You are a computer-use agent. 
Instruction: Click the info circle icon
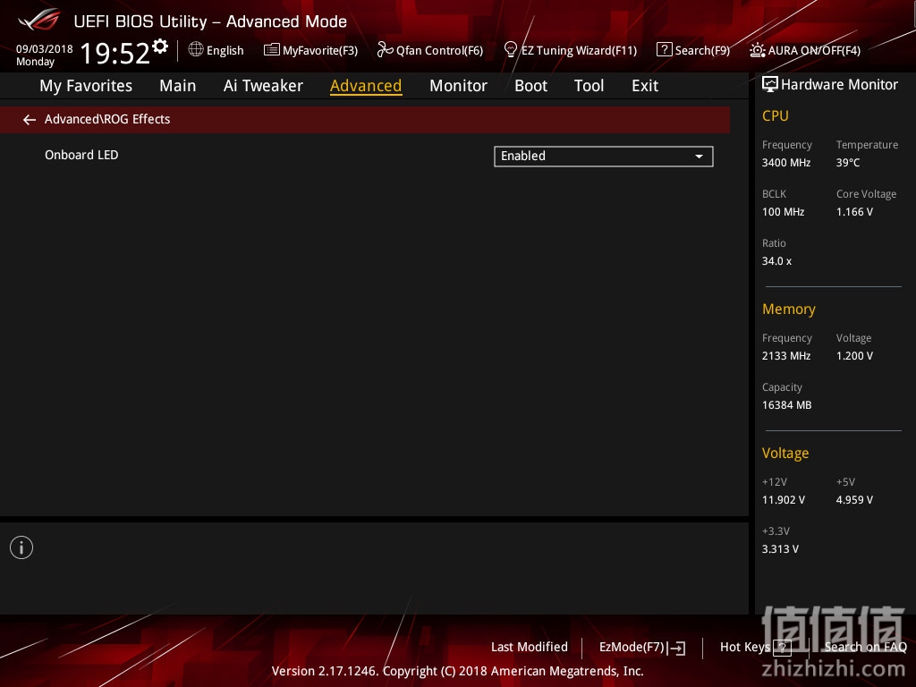[x=21, y=547]
